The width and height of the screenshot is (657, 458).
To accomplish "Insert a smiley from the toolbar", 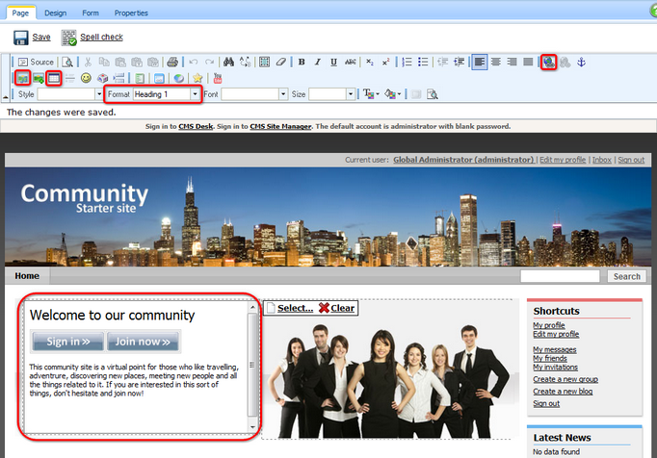I will click(86, 78).
